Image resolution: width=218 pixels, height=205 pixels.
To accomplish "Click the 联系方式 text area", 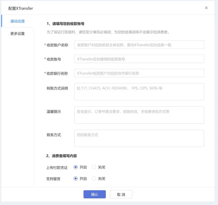I will tap(139, 138).
